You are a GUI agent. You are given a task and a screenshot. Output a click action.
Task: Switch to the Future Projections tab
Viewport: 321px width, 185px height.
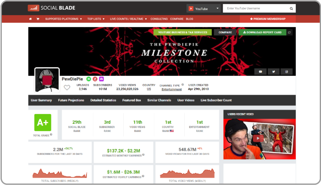click(x=71, y=100)
